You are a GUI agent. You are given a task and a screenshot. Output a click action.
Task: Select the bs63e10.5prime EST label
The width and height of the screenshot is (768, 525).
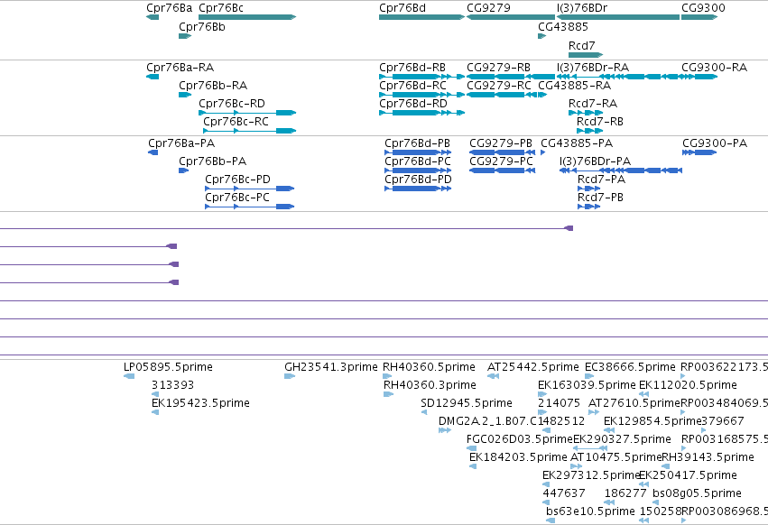coord(591,511)
